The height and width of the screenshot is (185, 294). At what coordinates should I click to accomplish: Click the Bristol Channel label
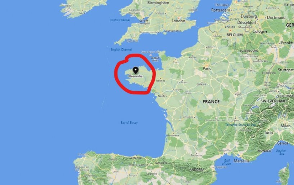click(120, 20)
